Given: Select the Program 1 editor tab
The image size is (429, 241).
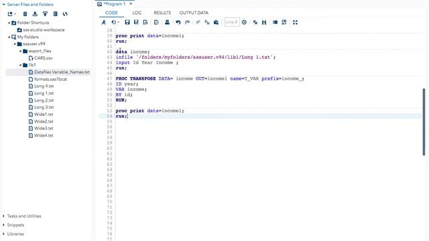Looking at the screenshot, I should pyautogui.click(x=115, y=4).
